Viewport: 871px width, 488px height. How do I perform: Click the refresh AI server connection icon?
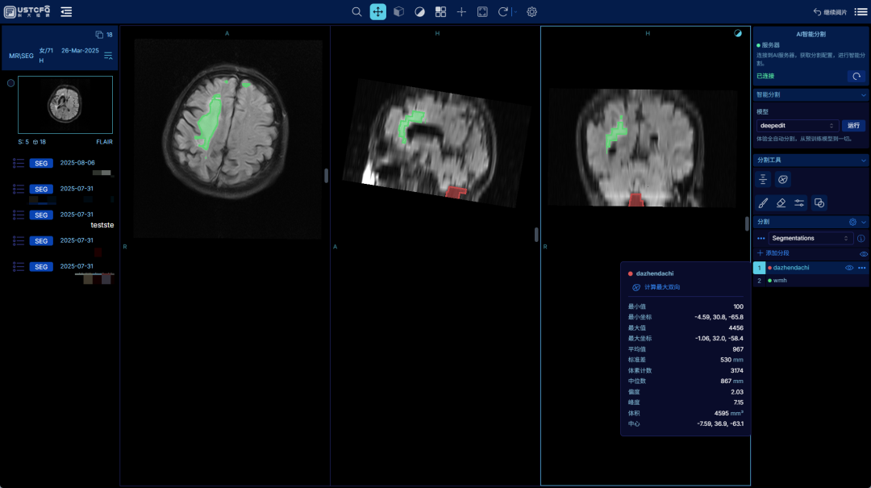856,76
